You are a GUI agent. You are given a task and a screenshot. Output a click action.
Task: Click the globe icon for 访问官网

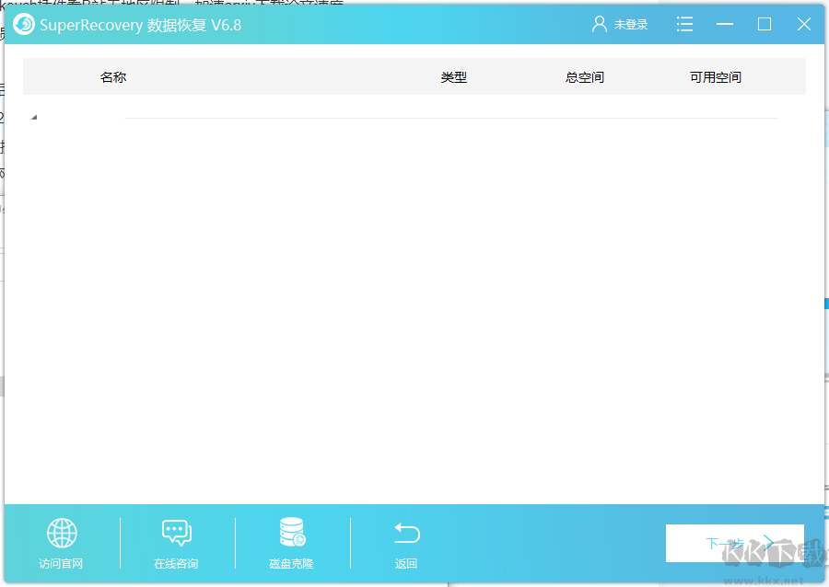62,533
